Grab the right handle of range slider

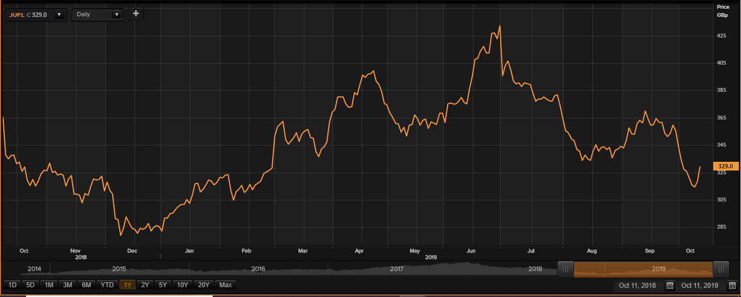click(x=721, y=269)
